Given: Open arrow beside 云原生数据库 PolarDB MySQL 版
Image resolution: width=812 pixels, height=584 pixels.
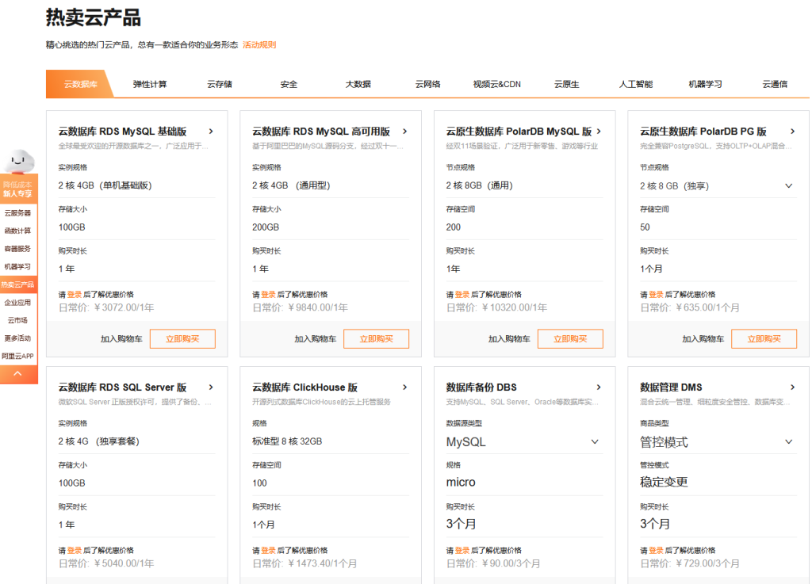Looking at the screenshot, I should [599, 132].
